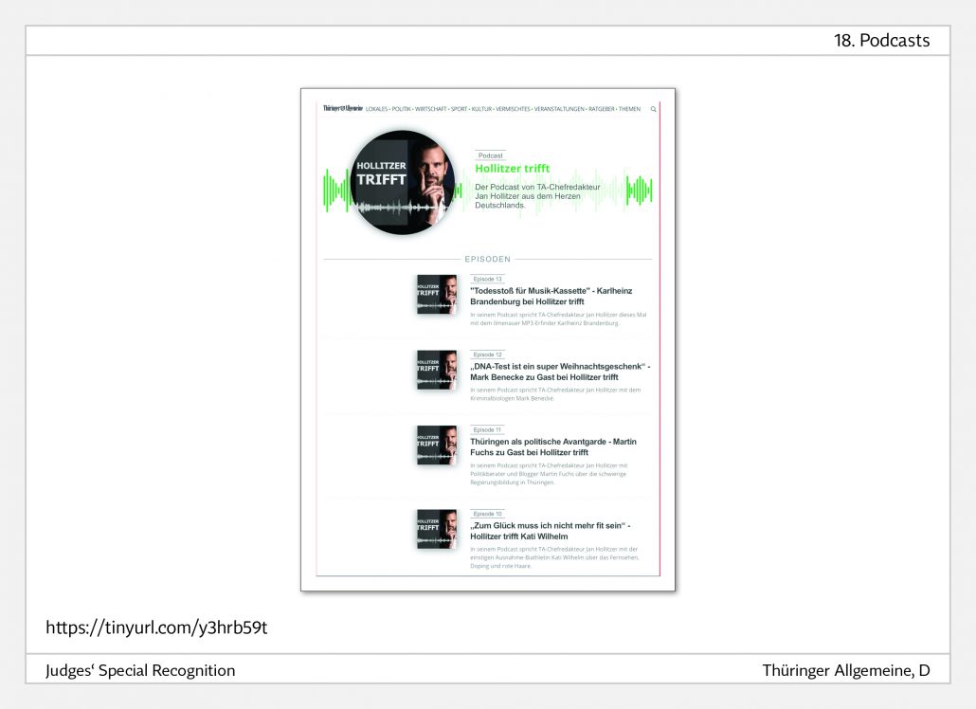The width and height of the screenshot is (976, 709).
Task: Click the Episode 13 label
Action: point(487,279)
